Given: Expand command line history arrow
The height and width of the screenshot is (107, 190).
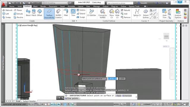Looking at the screenshot, I should [136, 97].
